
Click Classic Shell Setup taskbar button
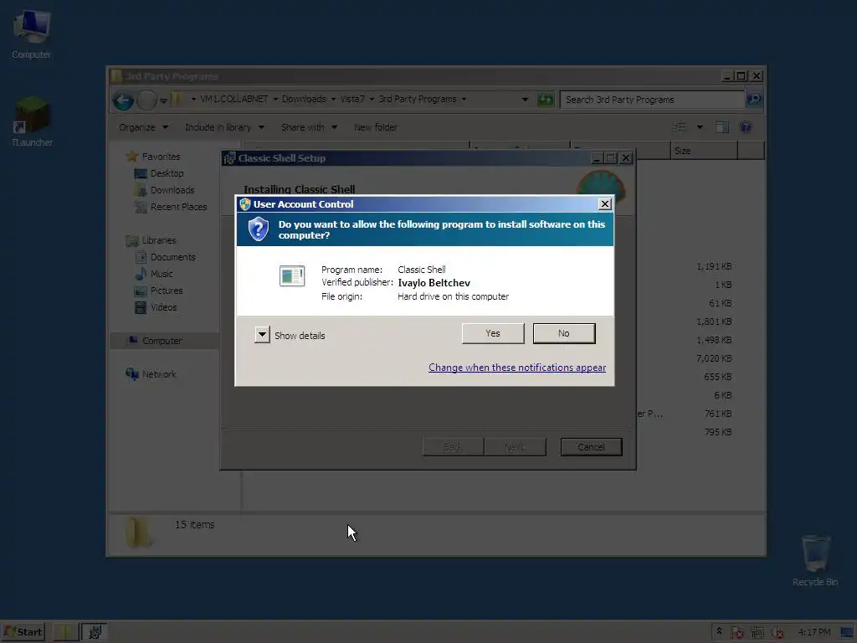coord(94,632)
